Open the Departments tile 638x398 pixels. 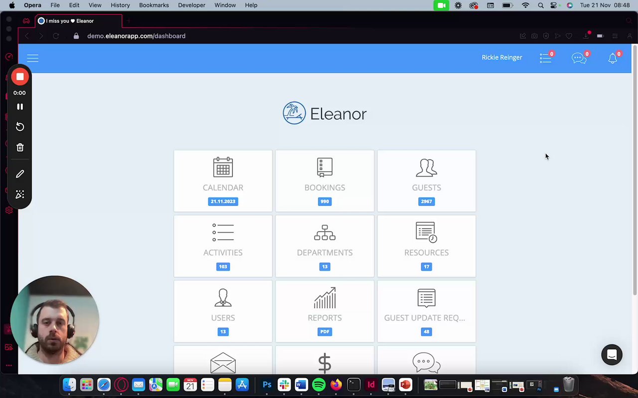tap(324, 246)
